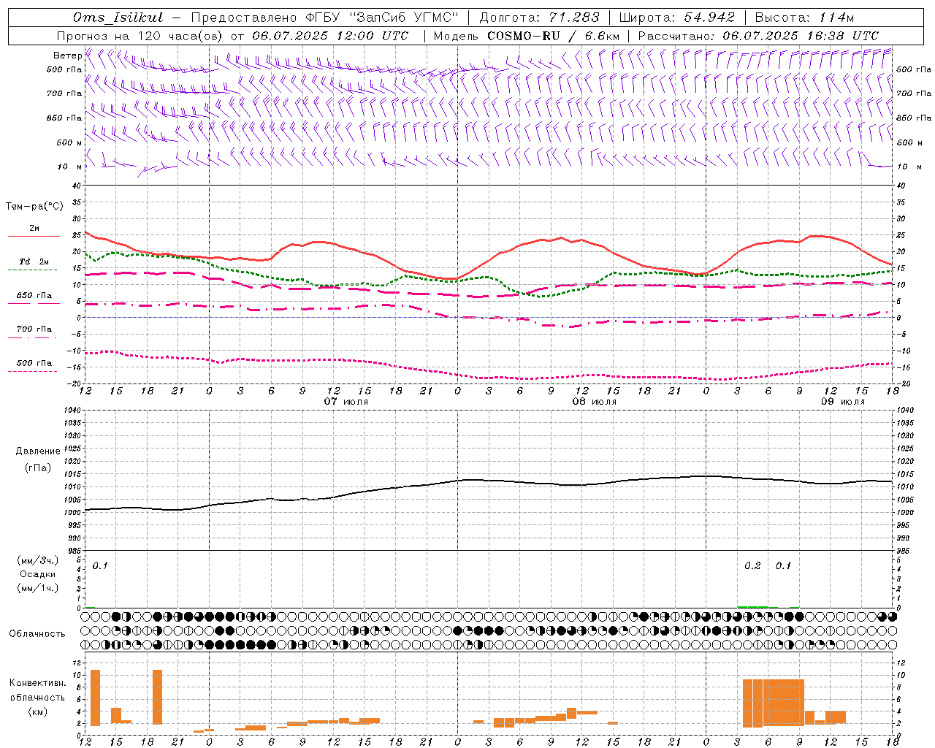Click the 500 м wind level label on the left axis
Screen dimensions: 935x748
coord(69,142)
